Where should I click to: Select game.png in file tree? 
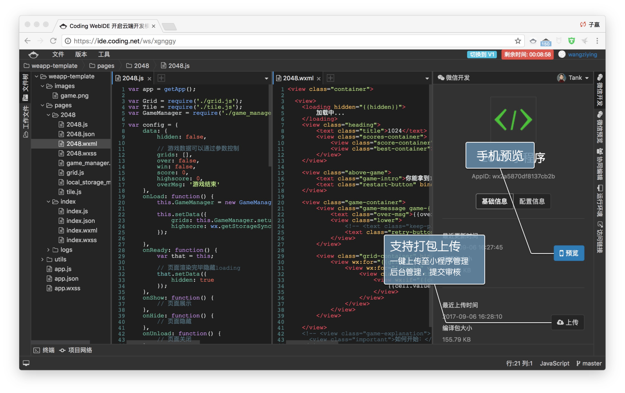tap(71, 95)
